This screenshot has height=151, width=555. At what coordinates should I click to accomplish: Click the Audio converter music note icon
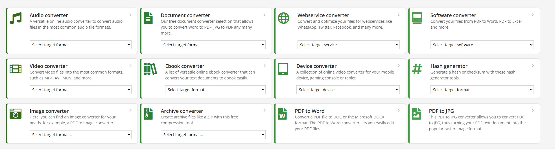16,18
